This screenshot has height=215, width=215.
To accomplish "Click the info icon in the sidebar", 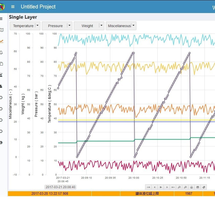I will pos(1,143).
